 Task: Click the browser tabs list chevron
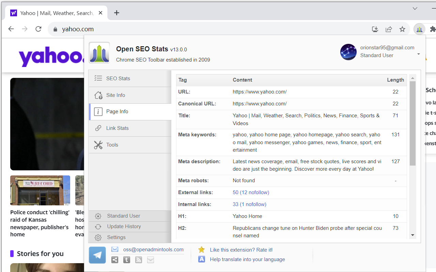(x=415, y=8)
